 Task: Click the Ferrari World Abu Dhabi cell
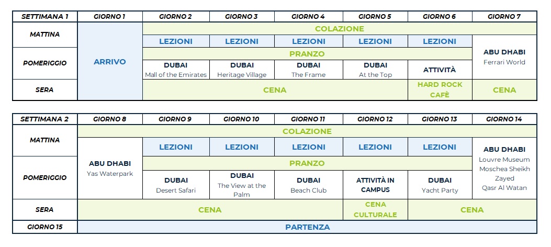(x=504, y=57)
